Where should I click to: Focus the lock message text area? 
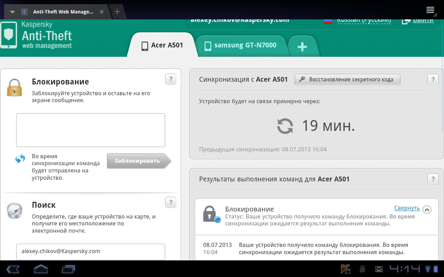(91, 130)
